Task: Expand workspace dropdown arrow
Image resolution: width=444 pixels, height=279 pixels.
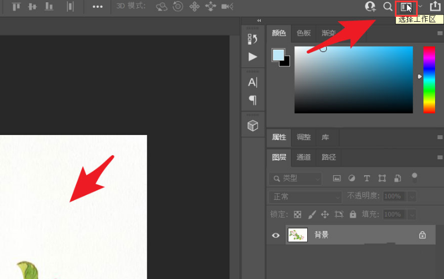Action: click(x=420, y=6)
